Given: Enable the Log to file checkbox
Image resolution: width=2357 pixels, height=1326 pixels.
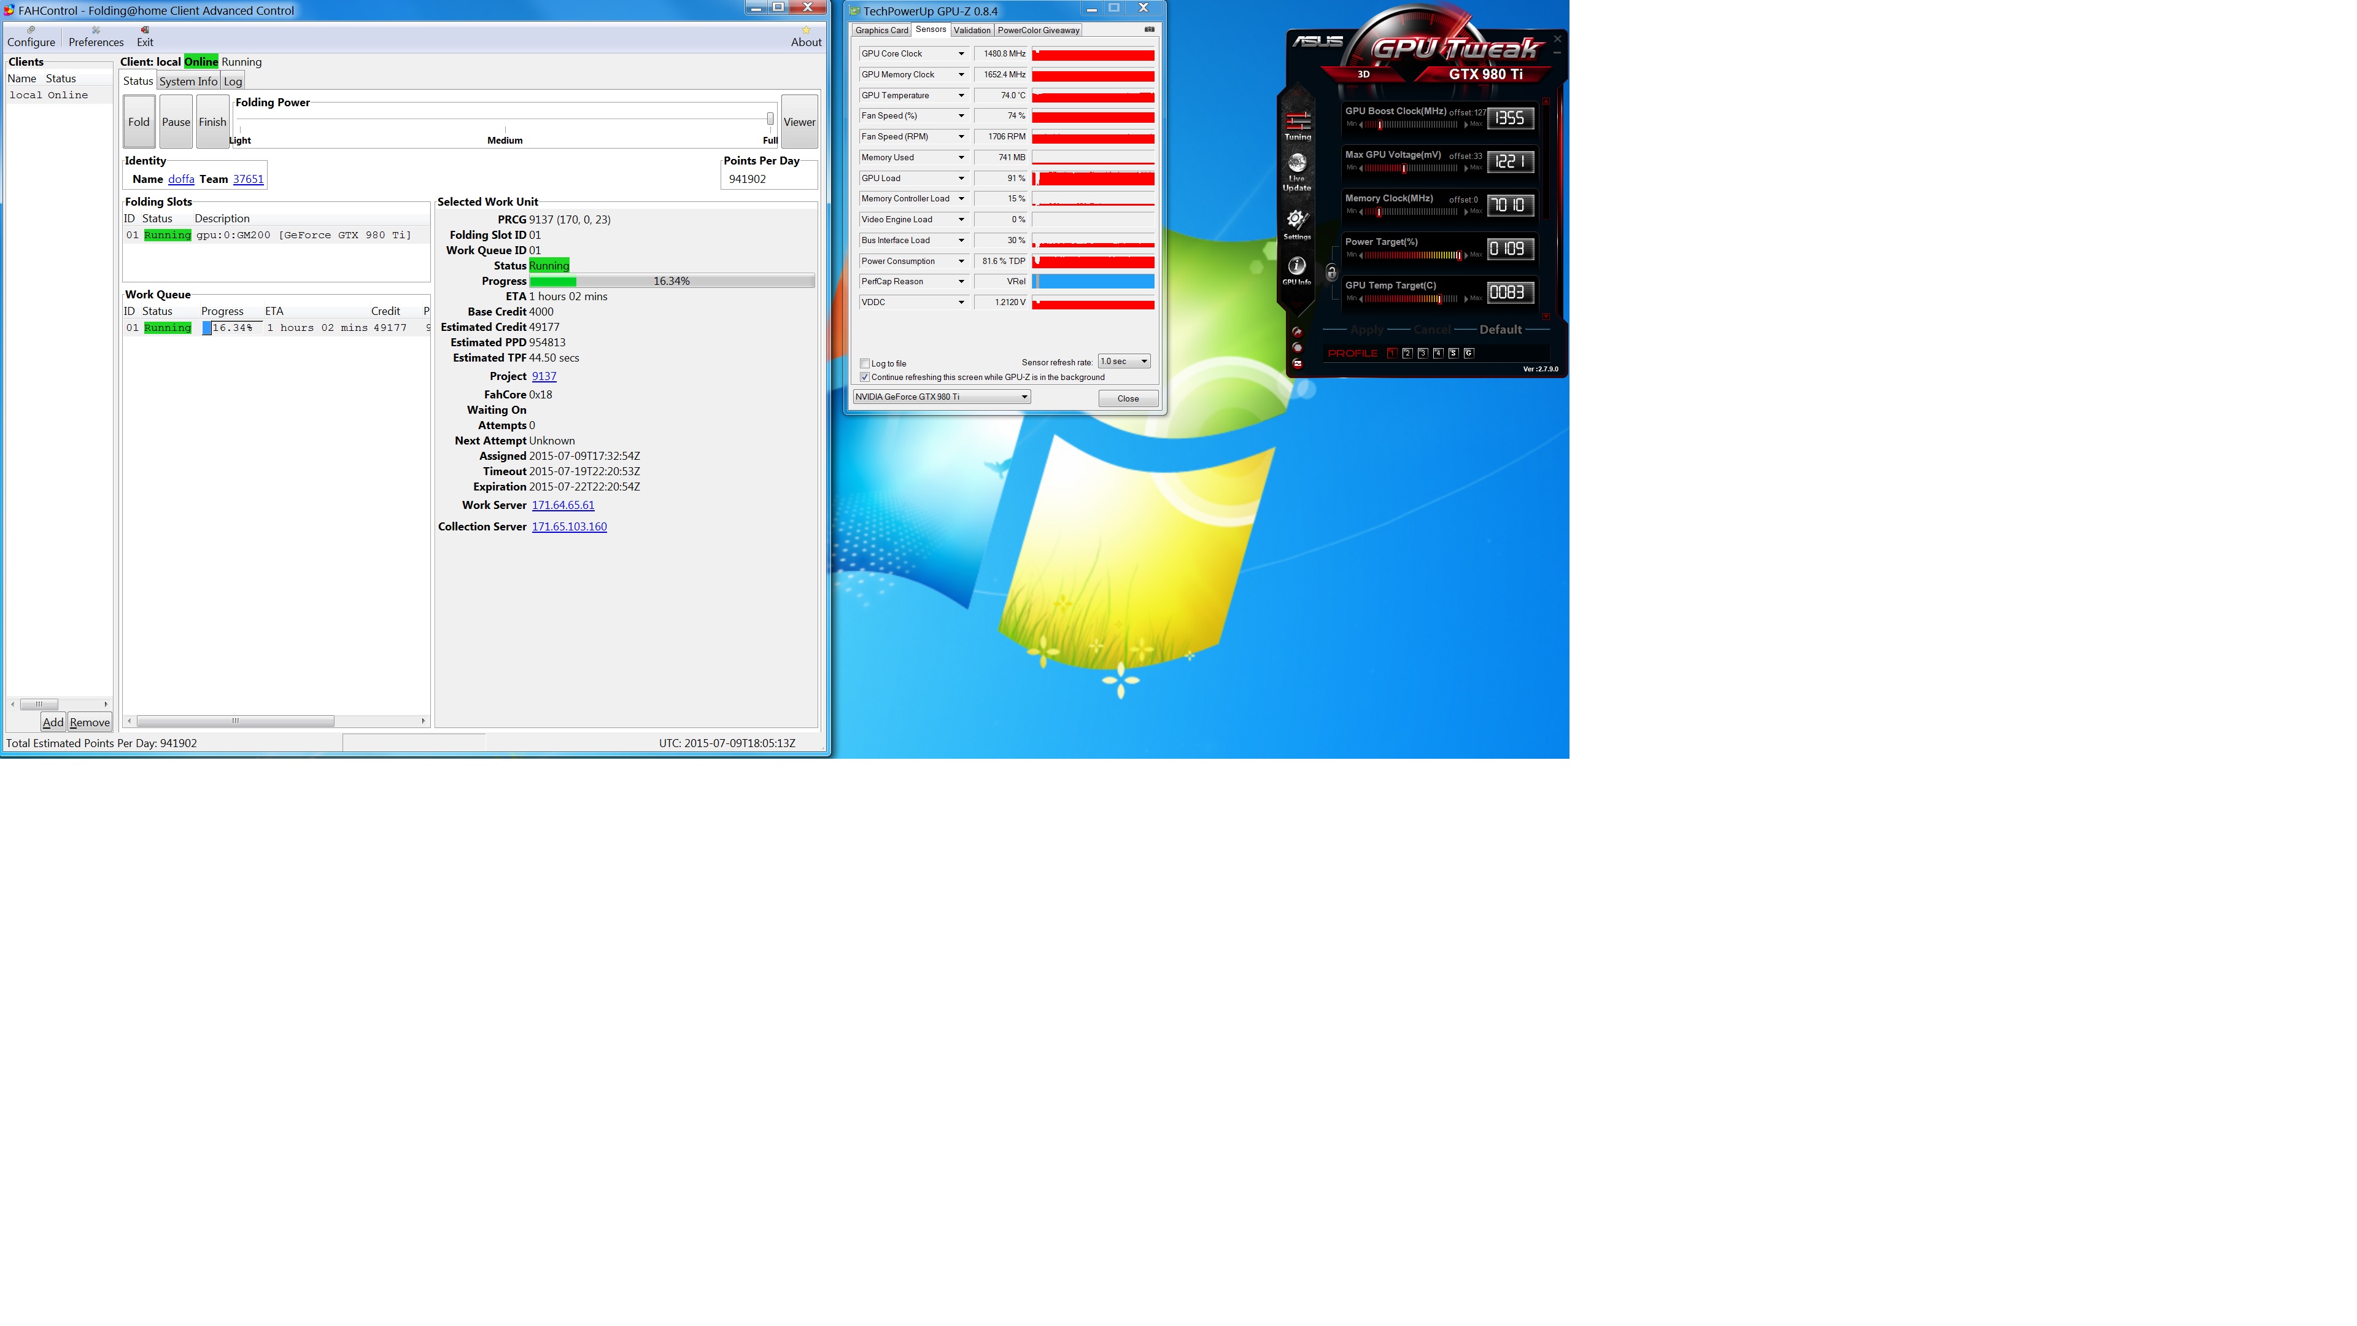Looking at the screenshot, I should (x=865, y=363).
